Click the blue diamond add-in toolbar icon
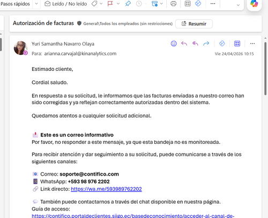268x218 pixels. click(x=198, y=4)
